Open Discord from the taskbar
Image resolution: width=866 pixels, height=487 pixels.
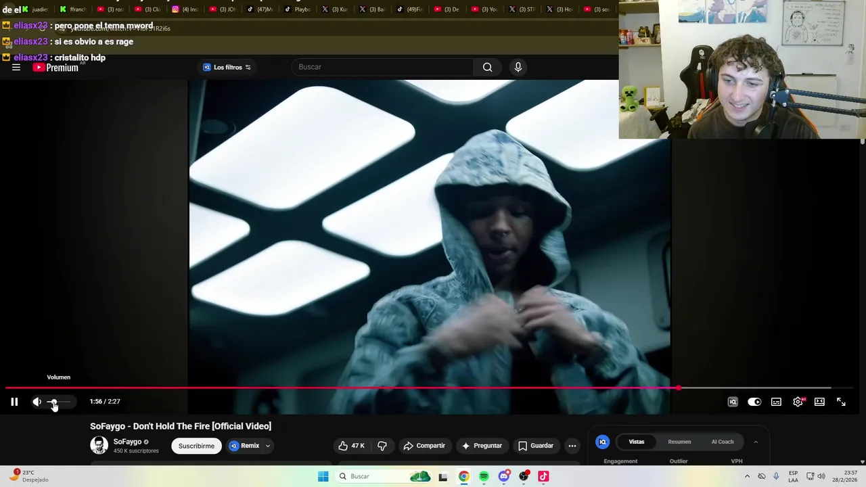[x=503, y=476]
